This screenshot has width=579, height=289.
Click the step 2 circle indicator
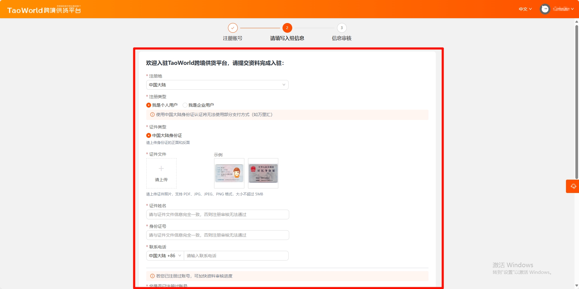tap(287, 28)
